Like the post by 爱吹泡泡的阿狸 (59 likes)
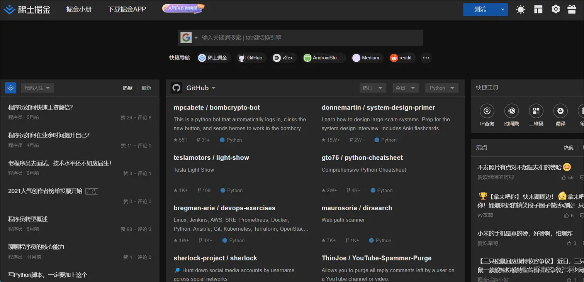This screenshot has height=282, width=584. coord(568,177)
